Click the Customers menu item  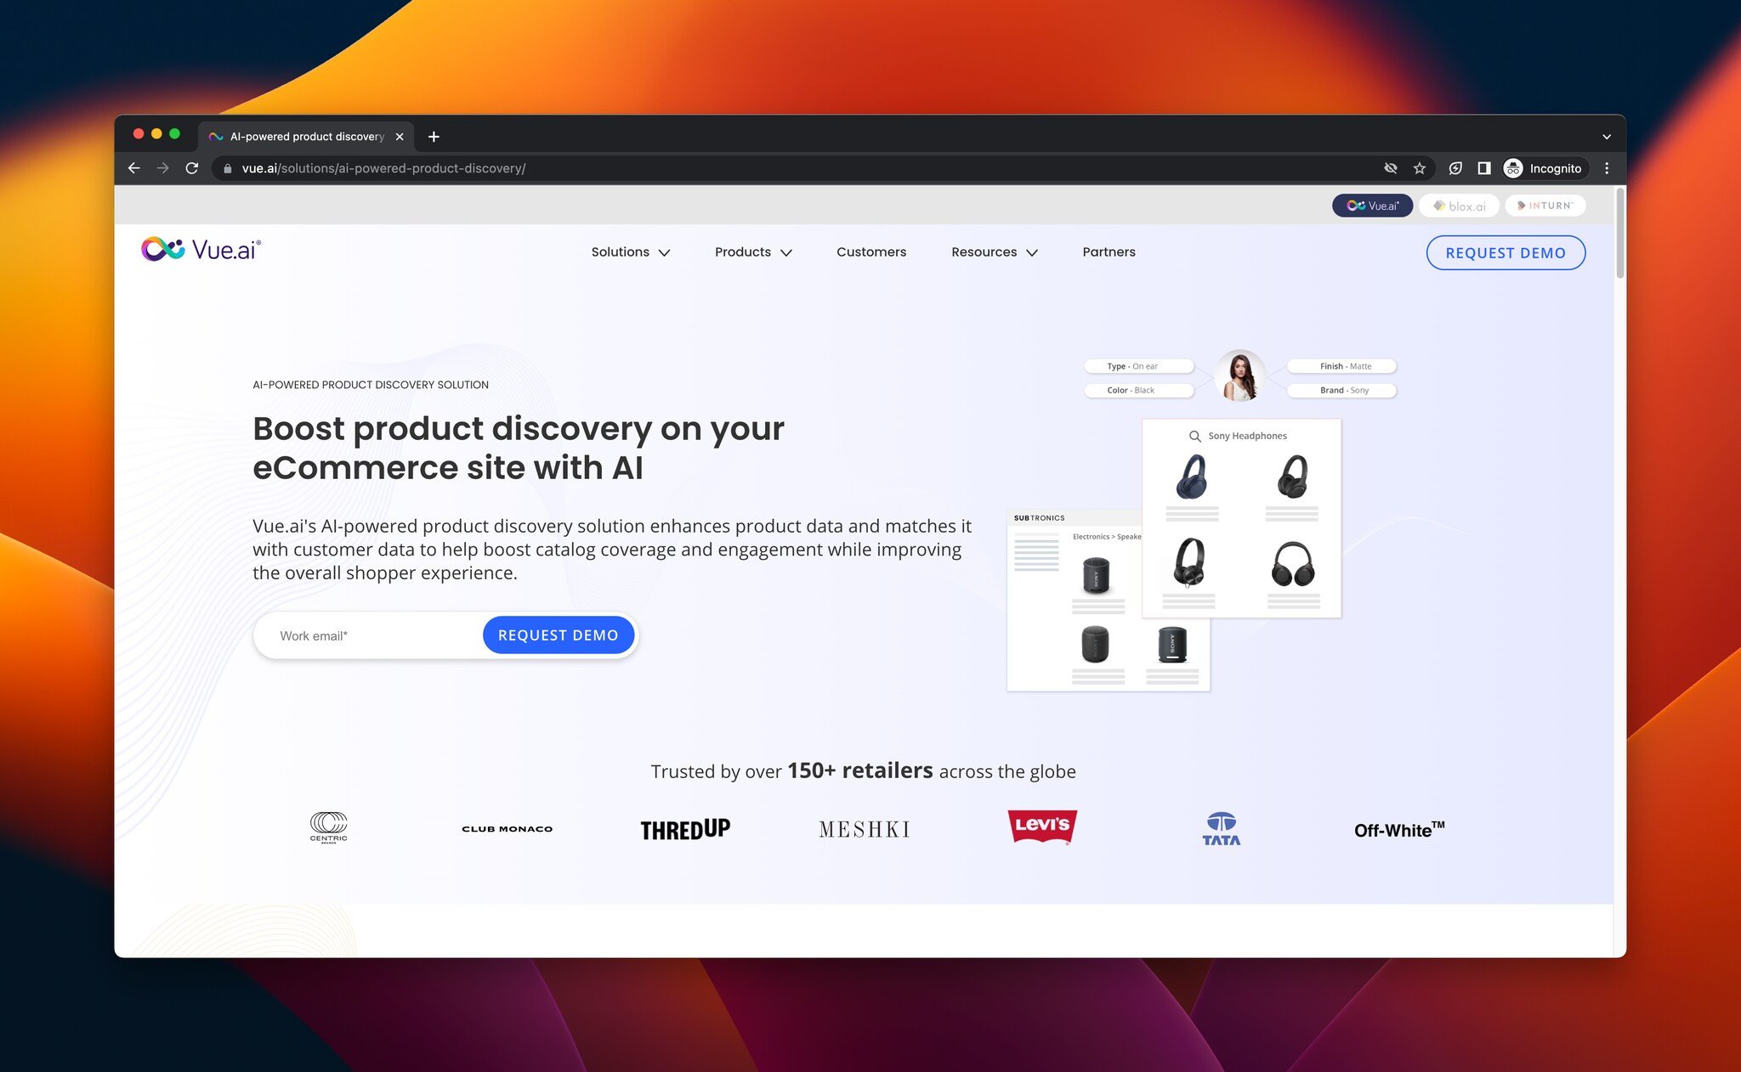[870, 252]
